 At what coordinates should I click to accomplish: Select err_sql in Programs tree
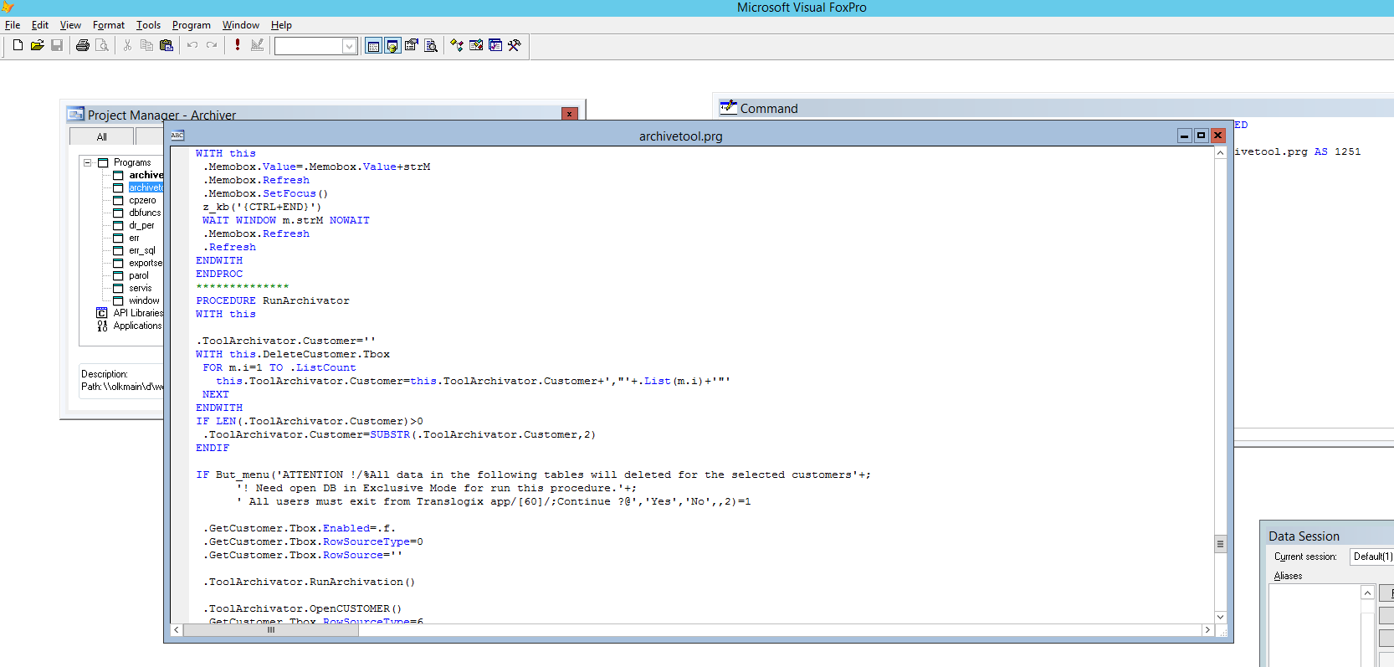[x=142, y=250]
